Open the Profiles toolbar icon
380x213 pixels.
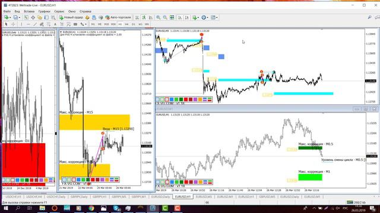click(x=15, y=17)
